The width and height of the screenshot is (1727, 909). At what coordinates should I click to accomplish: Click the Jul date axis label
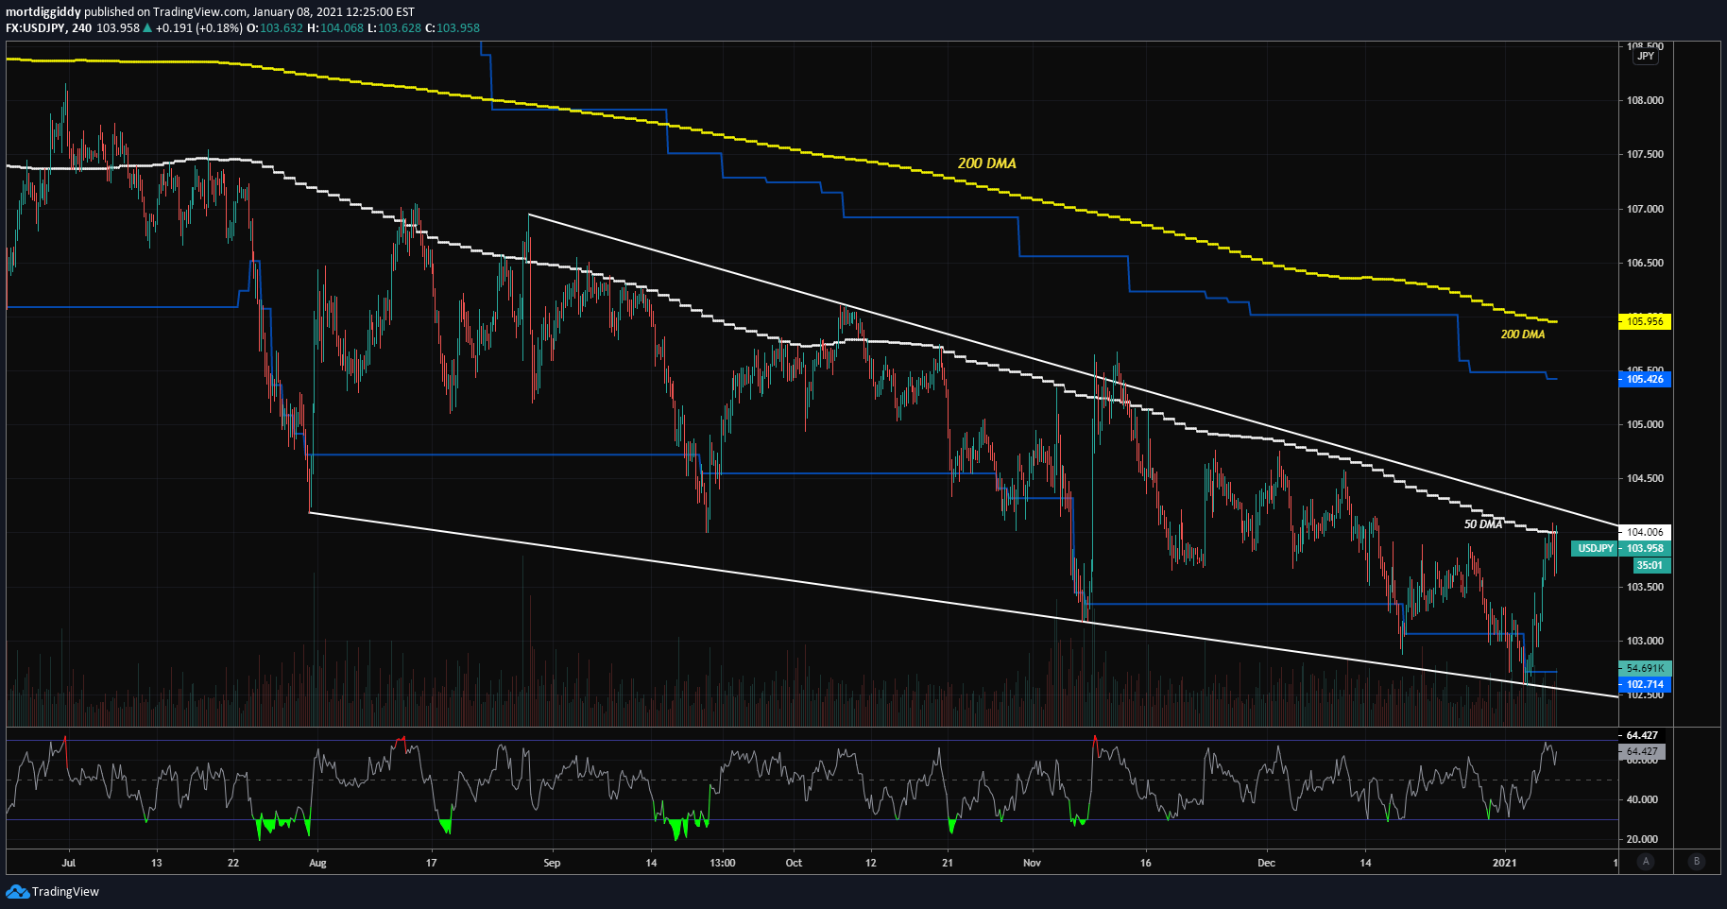[x=68, y=863]
